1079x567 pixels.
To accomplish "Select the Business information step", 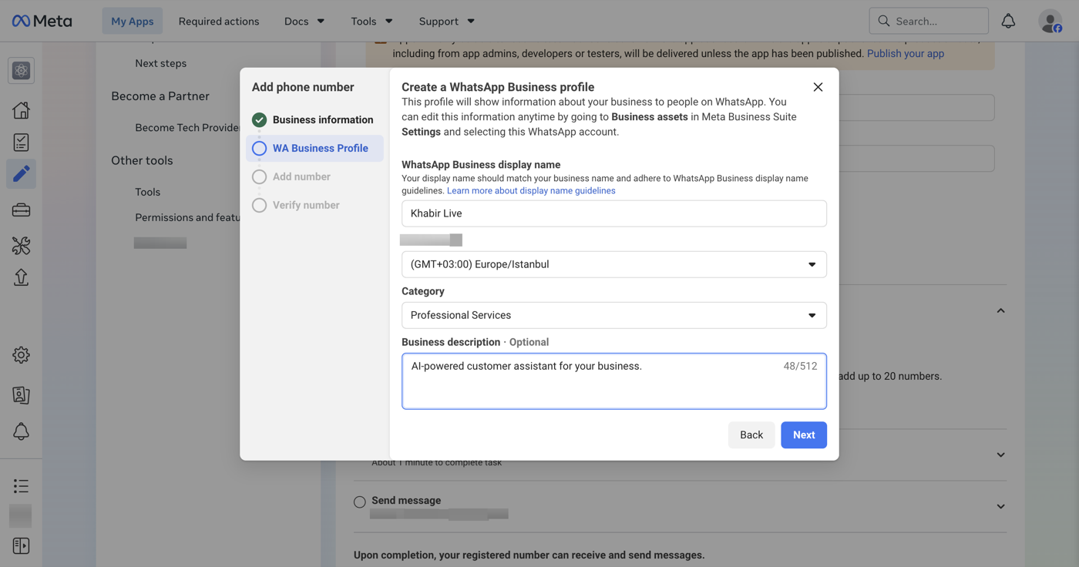I will point(314,119).
